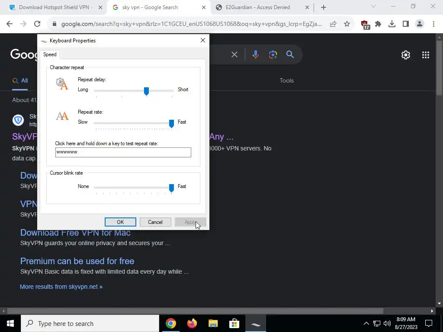Toggle Chrome side panel icon
This screenshot has width=443, height=332.
coord(406,24)
